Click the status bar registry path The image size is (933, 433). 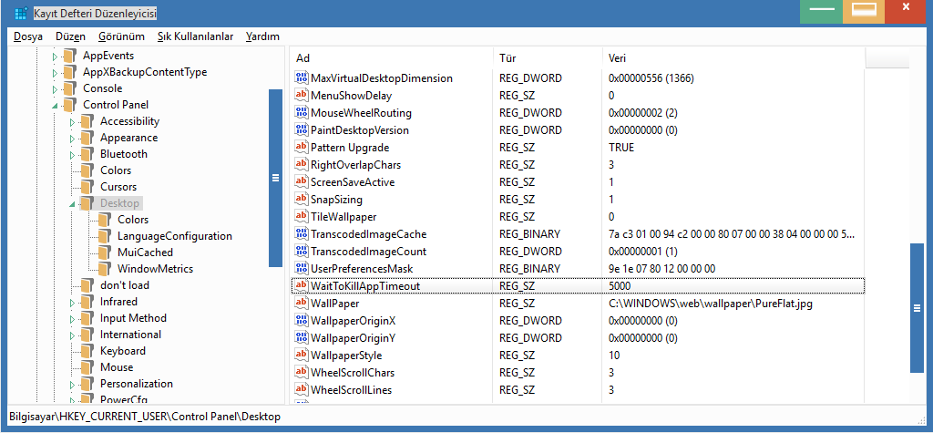tap(145, 417)
